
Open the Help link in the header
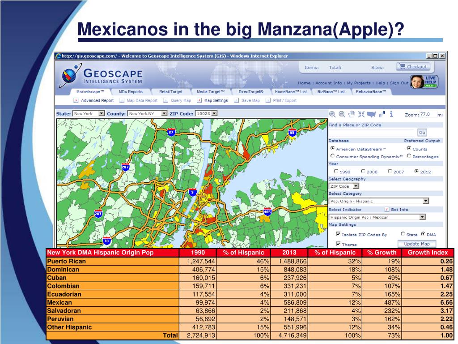pos(380,83)
